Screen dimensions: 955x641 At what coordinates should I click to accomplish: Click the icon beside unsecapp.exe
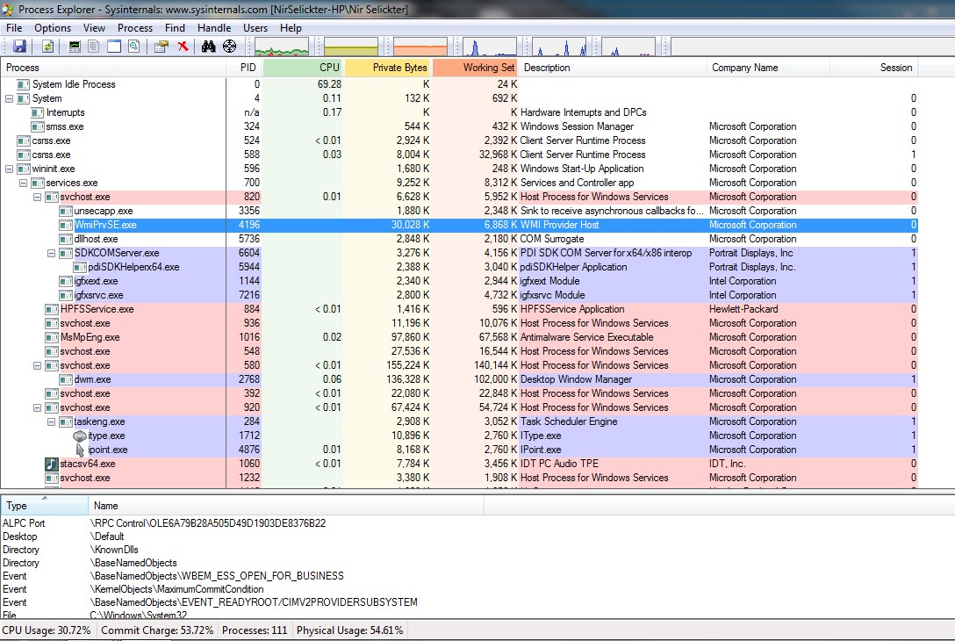66,211
